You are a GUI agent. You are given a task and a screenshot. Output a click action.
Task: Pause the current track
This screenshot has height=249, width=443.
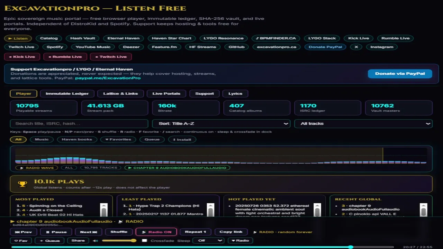pos(56,232)
